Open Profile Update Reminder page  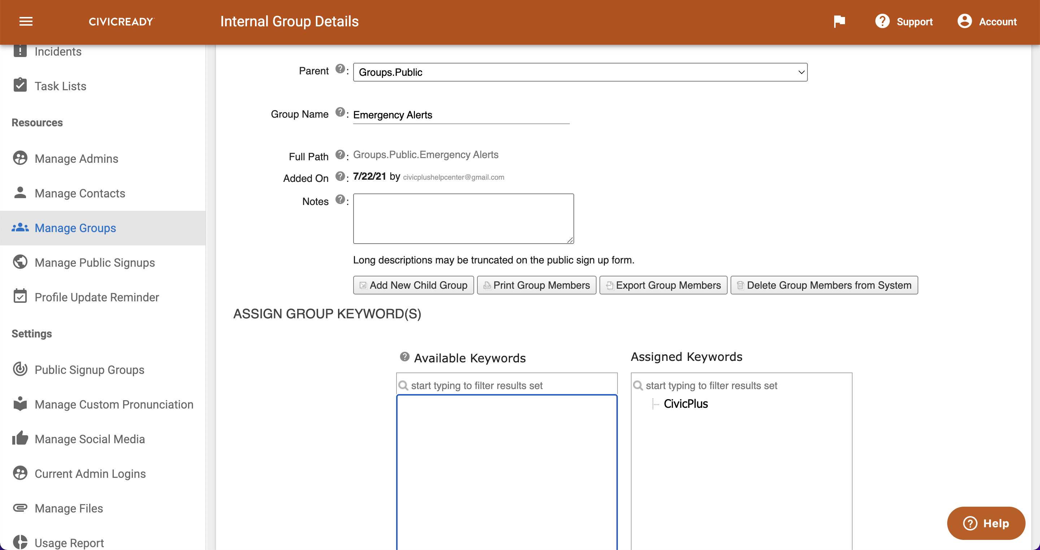pyautogui.click(x=96, y=297)
